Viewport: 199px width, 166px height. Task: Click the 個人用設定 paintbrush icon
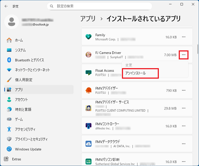click(x=9, y=80)
